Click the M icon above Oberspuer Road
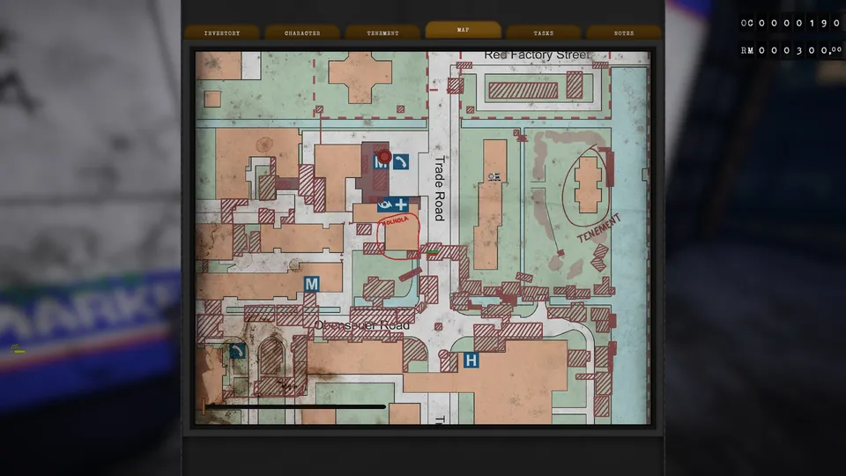The width and height of the screenshot is (846, 476). (x=311, y=284)
